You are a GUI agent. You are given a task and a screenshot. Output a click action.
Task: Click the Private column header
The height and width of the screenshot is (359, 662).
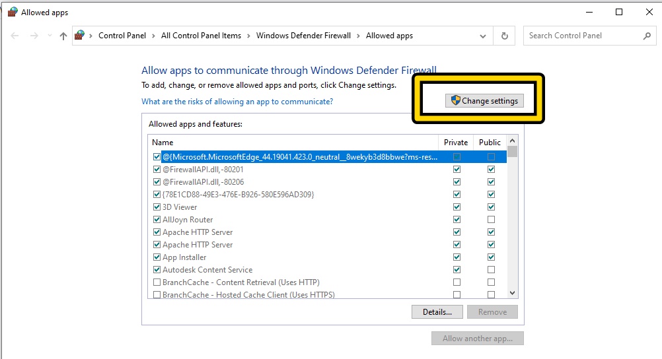coord(456,143)
